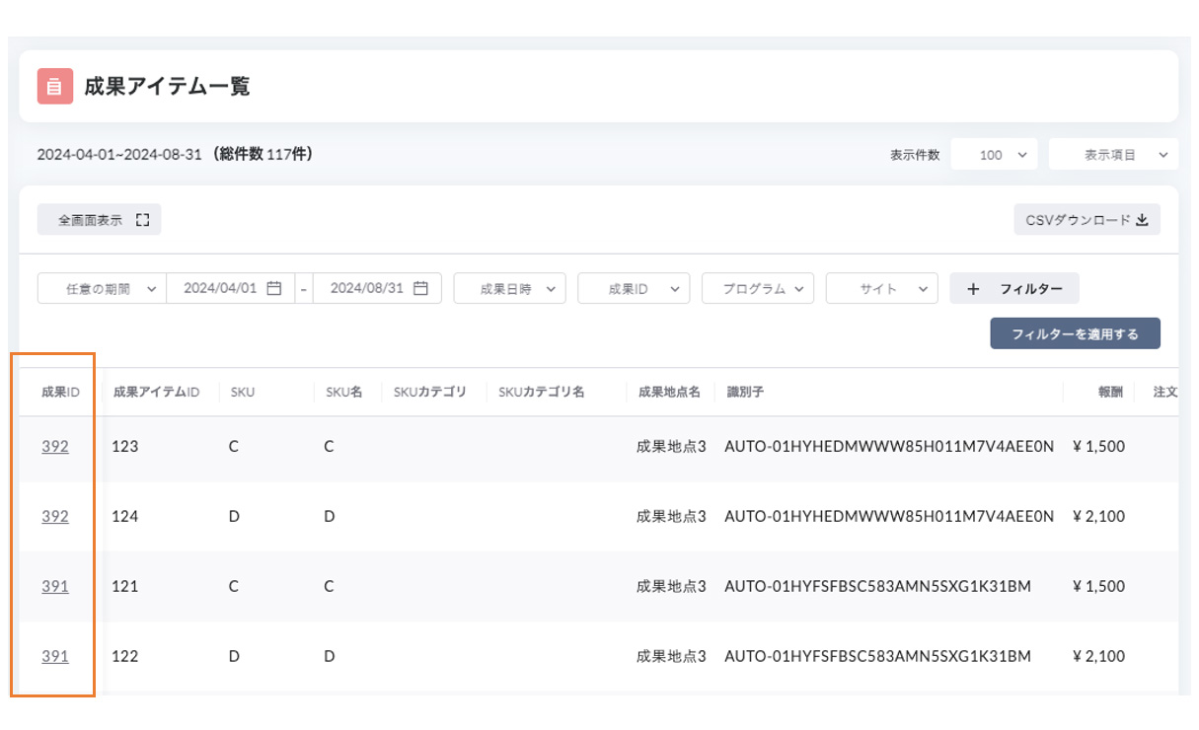Image resolution: width=1199 pixels, height=730 pixels.
Task: Click 成果地点3 in row 123
Action: click(671, 446)
